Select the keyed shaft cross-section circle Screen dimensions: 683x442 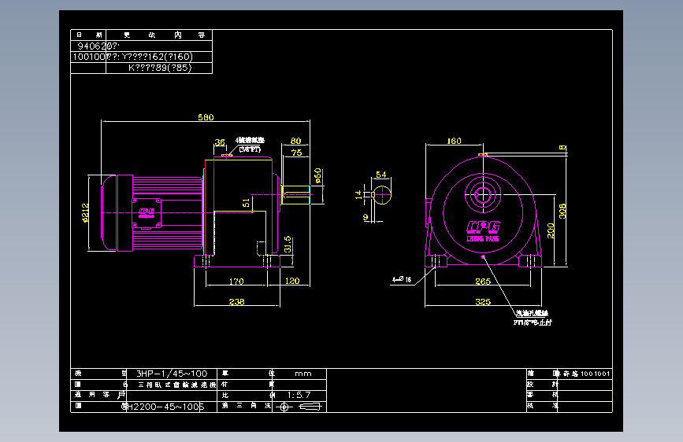coord(382,195)
